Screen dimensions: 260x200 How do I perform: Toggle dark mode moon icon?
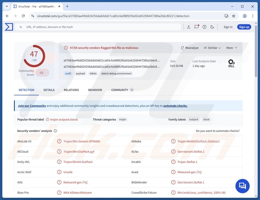click(212, 27)
